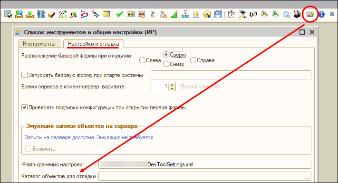This screenshot has width=338, height=183.
Task: Click the round icon with yellow center
Action: [264, 14]
